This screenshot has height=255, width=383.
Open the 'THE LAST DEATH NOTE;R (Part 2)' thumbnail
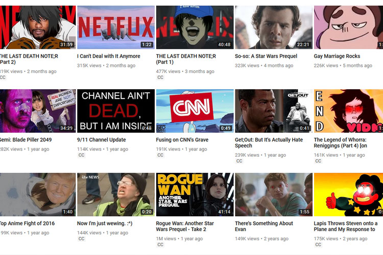point(38,28)
